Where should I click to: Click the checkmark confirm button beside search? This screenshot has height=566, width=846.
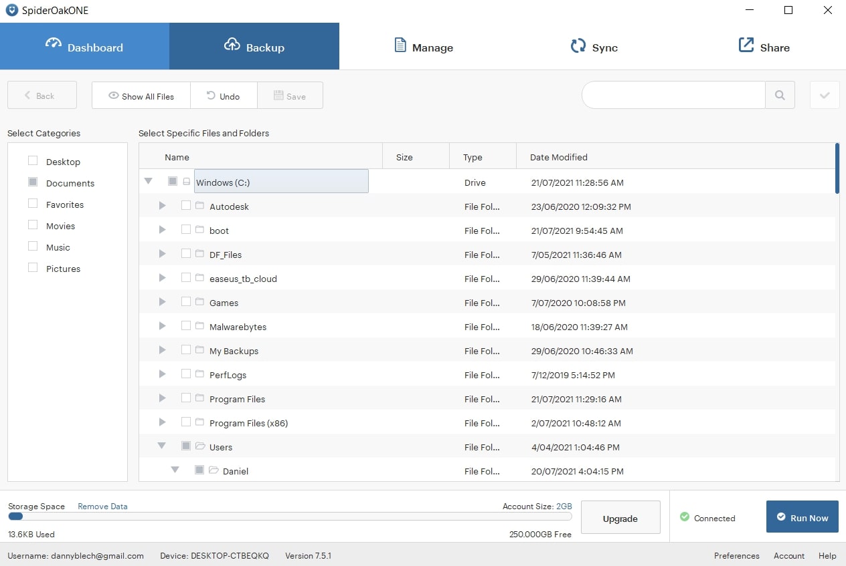[x=825, y=96]
